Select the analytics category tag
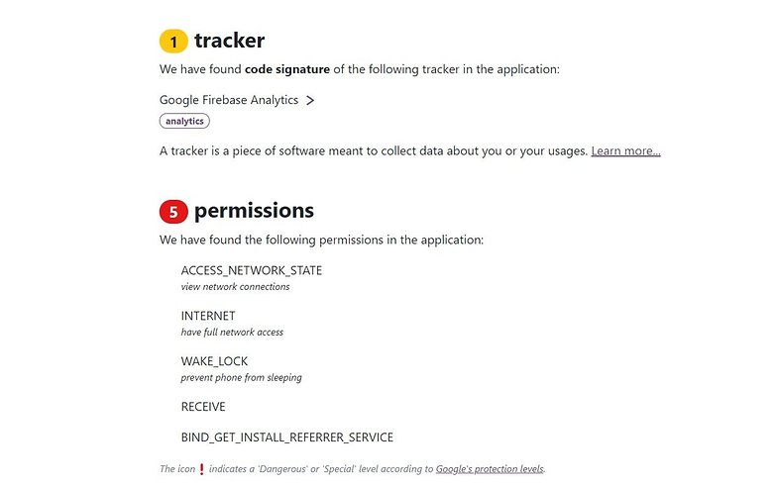The height and width of the screenshot is (486, 775). click(184, 121)
